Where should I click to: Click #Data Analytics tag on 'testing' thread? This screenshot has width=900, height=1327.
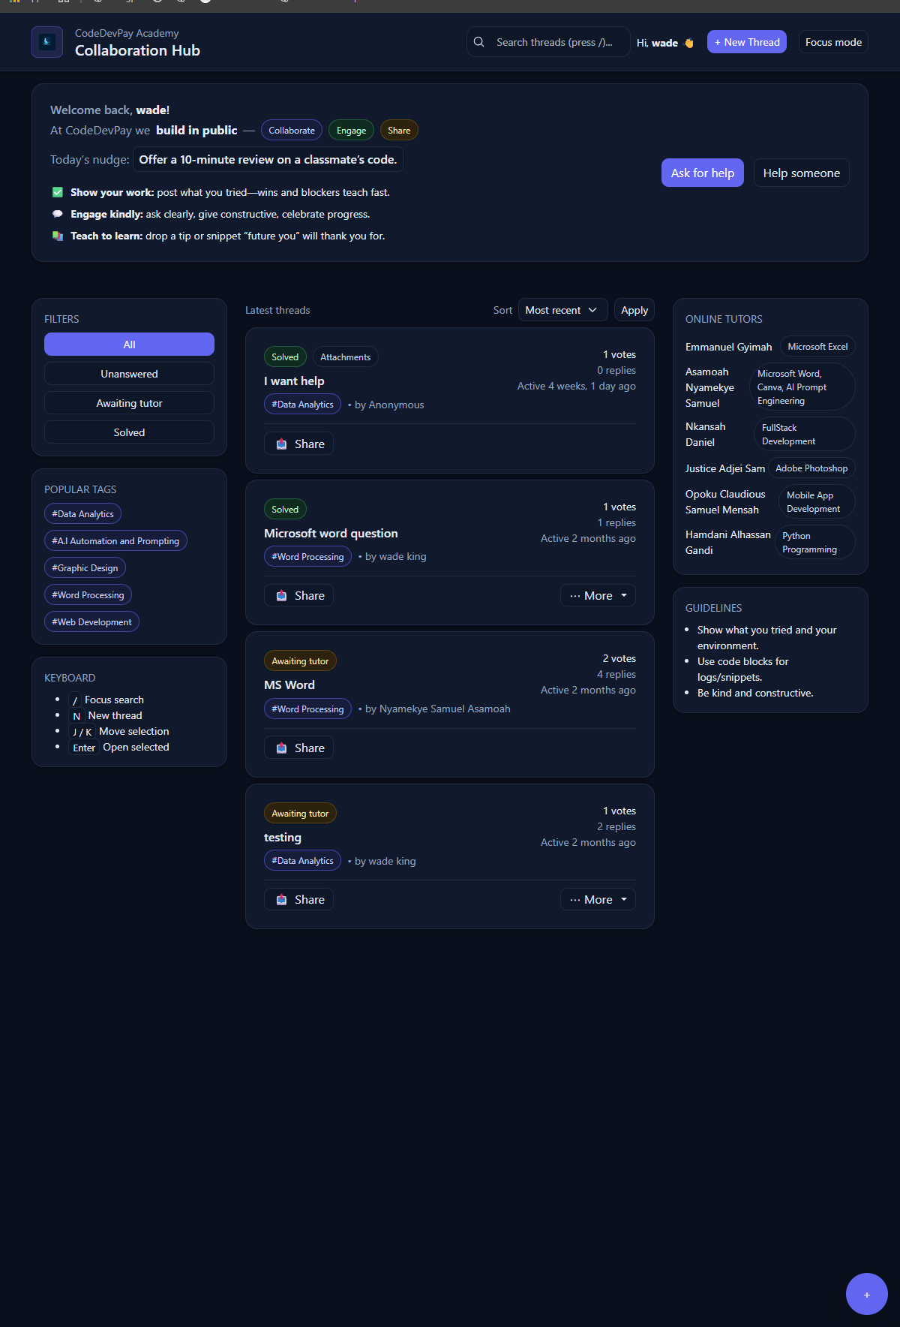point(302,861)
